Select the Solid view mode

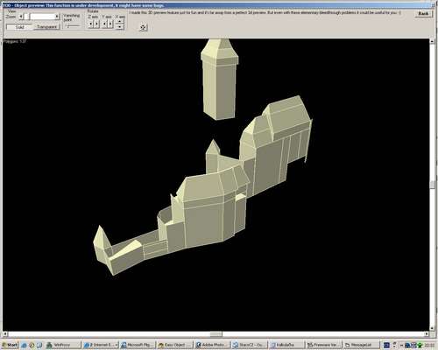20,27
